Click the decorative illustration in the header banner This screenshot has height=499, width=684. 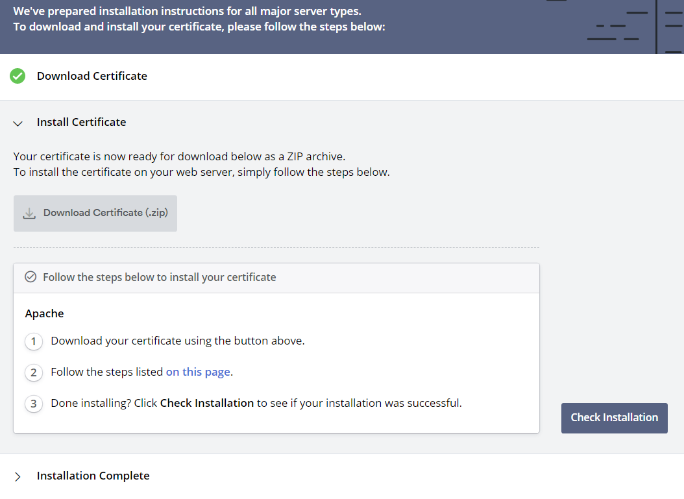tap(634, 26)
